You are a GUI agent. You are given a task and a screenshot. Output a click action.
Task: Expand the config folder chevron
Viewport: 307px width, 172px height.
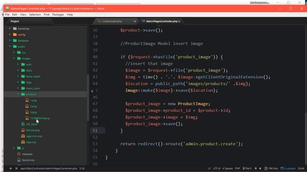tap(10, 34)
